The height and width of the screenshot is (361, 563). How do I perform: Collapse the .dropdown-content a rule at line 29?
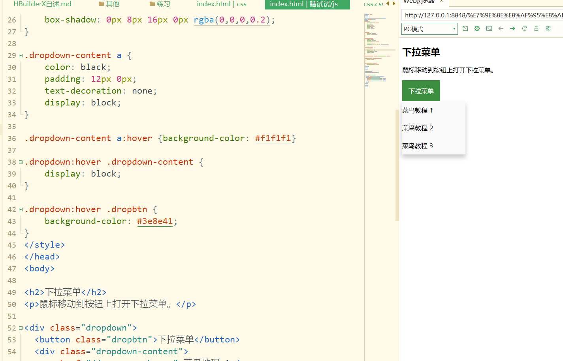tap(21, 55)
